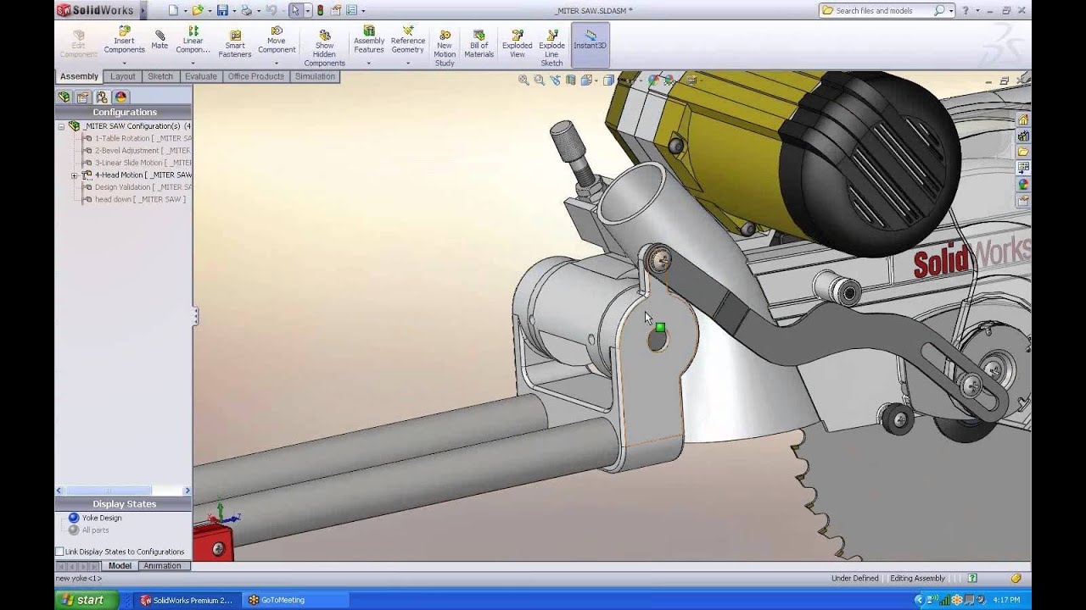Open the Help question mark icon
This screenshot has height=610, width=1086.
[965, 10]
